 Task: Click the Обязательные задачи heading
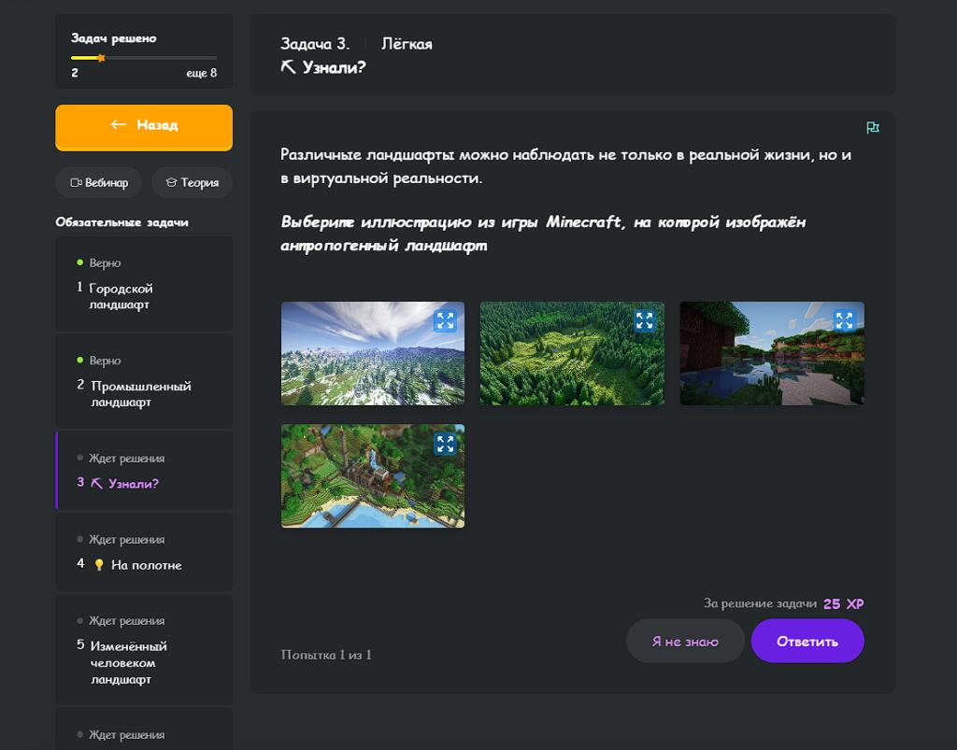(122, 222)
